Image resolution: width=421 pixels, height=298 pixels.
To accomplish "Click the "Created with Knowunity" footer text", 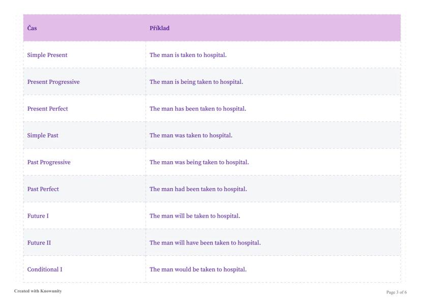I will pyautogui.click(x=38, y=291).
